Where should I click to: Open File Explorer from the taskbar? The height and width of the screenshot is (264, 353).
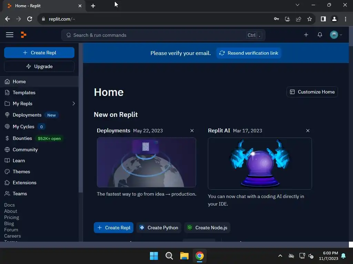(x=184, y=256)
